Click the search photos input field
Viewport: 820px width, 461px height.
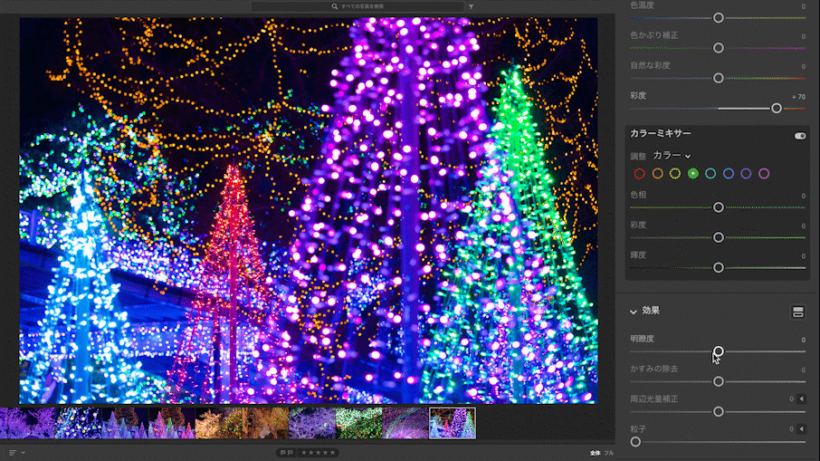[358, 6]
